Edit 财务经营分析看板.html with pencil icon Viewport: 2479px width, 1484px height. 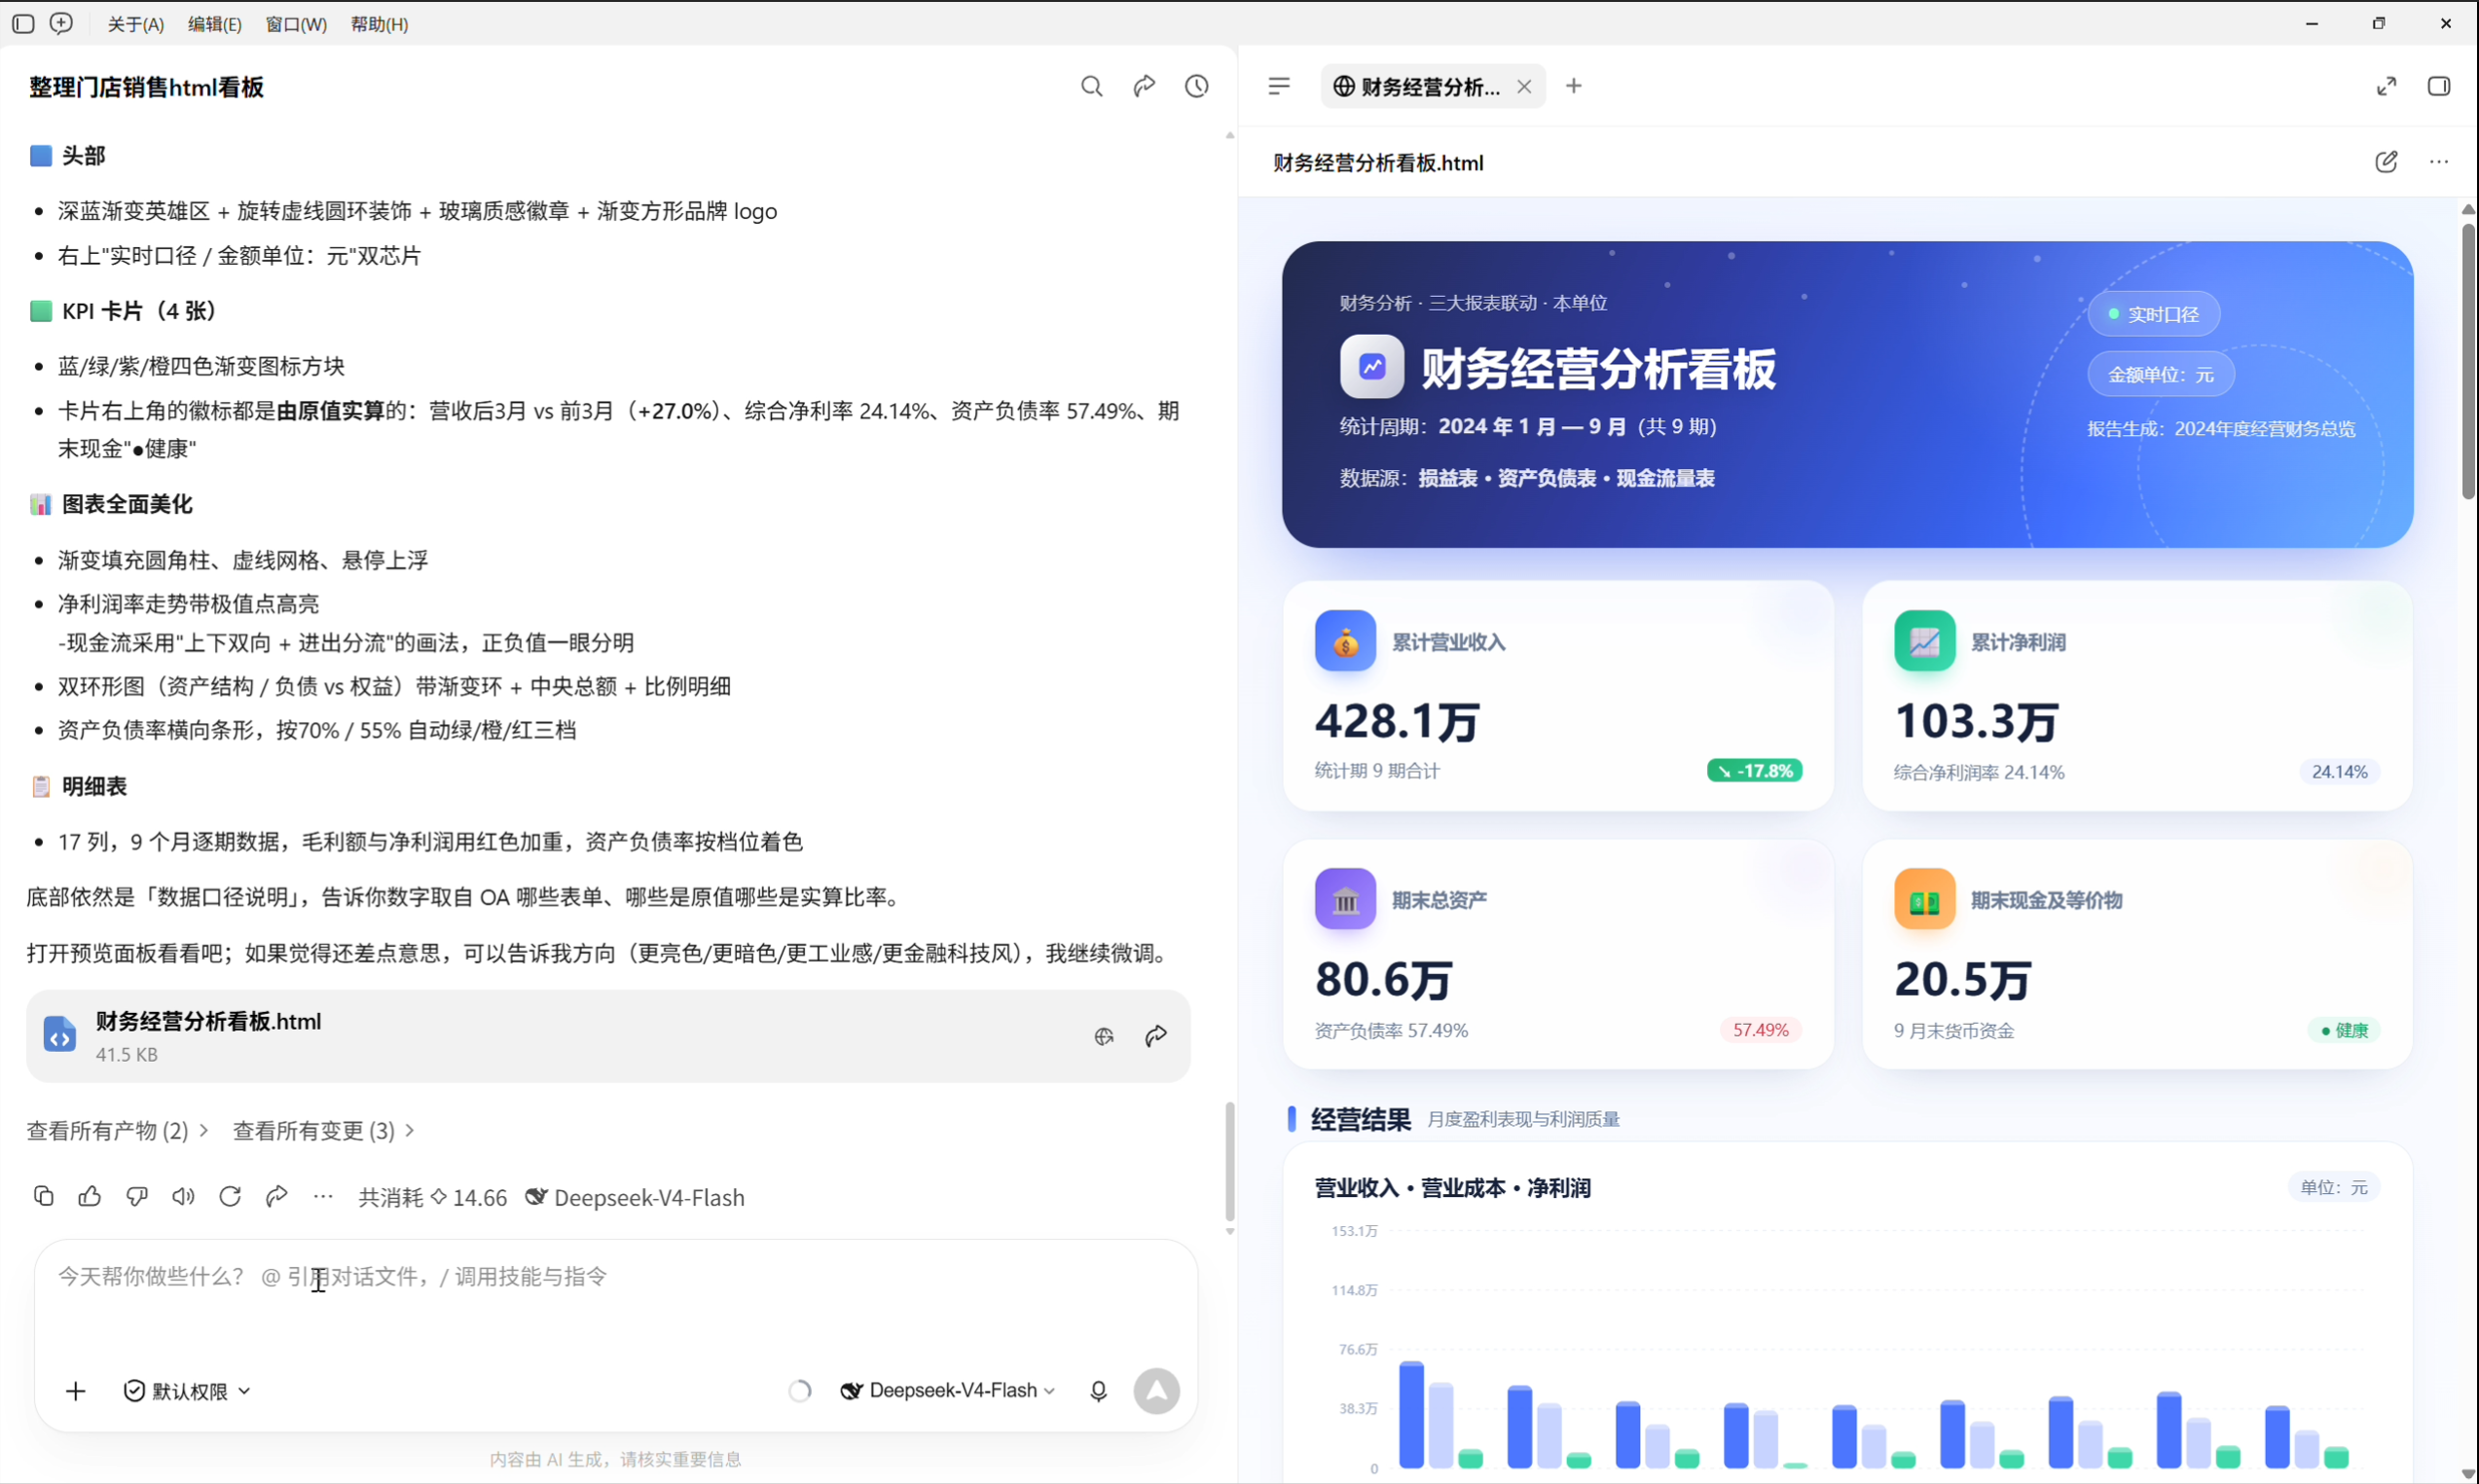(2386, 162)
